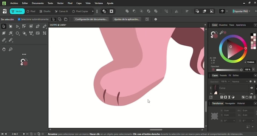Open color opacity percentage dropdown
The width and height of the screenshot is (257, 136).
(253, 70)
